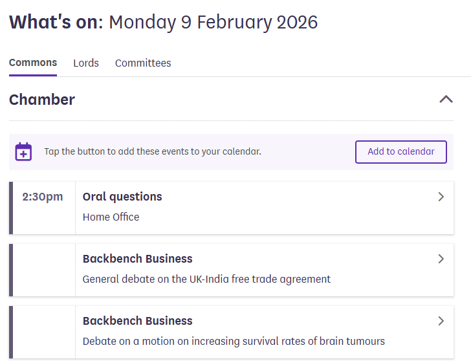Screen dimensions: 471x361
Task: Click chevron for brain tumours debate
Action: point(441,321)
